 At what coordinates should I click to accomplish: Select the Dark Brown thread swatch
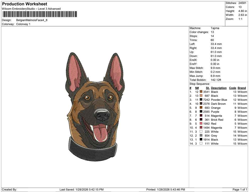(201, 104)
